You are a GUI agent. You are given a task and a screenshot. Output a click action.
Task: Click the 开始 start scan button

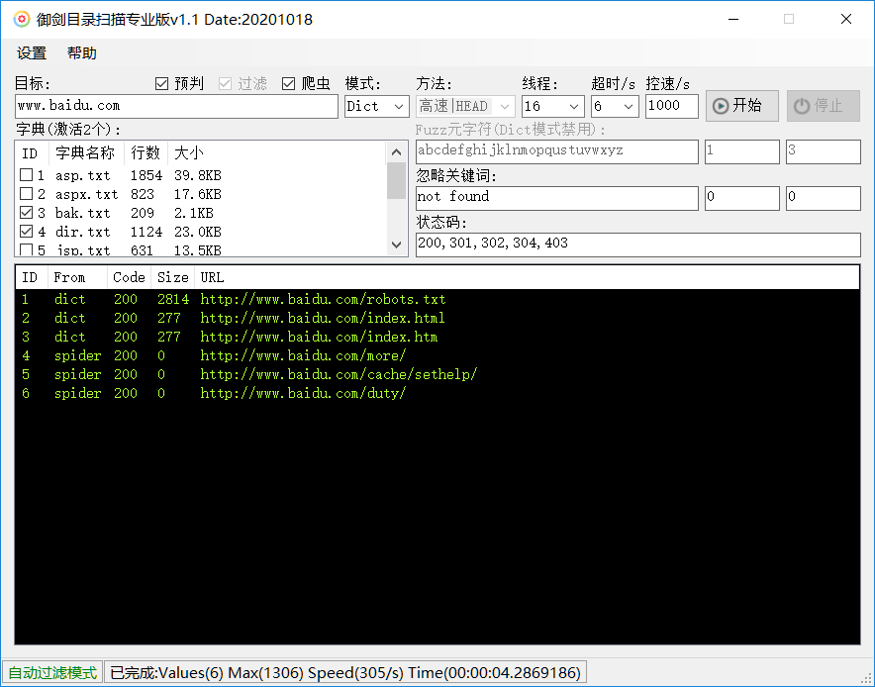click(x=741, y=106)
